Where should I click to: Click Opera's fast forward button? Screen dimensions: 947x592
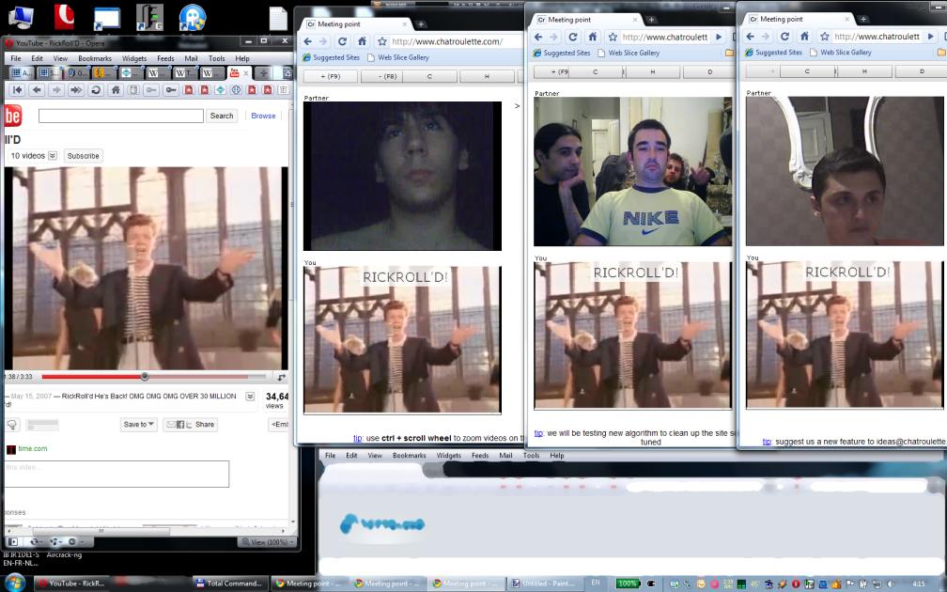75,90
